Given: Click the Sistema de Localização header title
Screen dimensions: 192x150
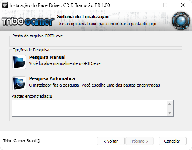Looking at the screenshot, I should pyautogui.click(x=83, y=17).
